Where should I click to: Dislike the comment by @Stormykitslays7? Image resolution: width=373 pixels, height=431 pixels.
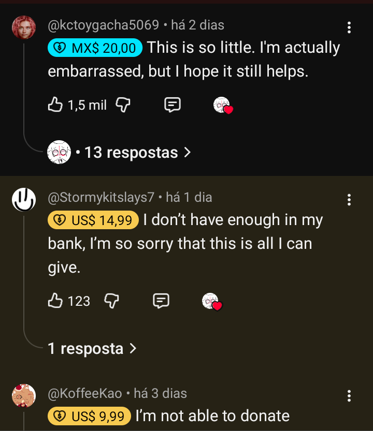pos(112,301)
